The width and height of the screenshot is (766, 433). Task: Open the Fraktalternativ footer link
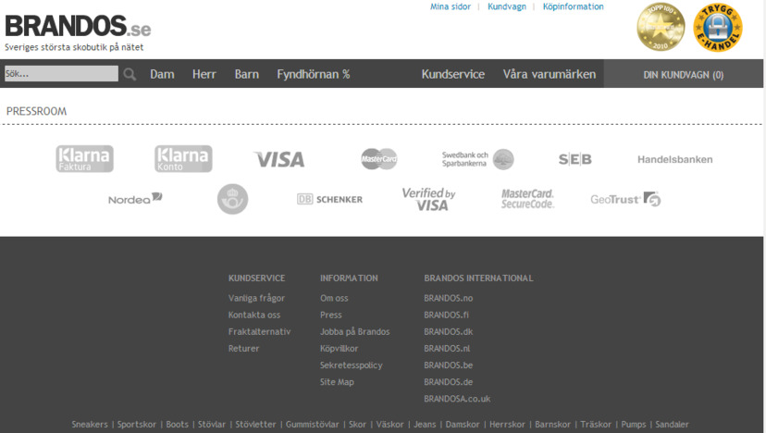point(259,332)
